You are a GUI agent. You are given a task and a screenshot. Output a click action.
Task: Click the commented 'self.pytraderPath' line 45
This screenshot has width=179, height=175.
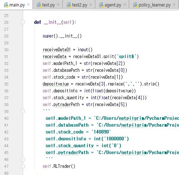pos(112,153)
